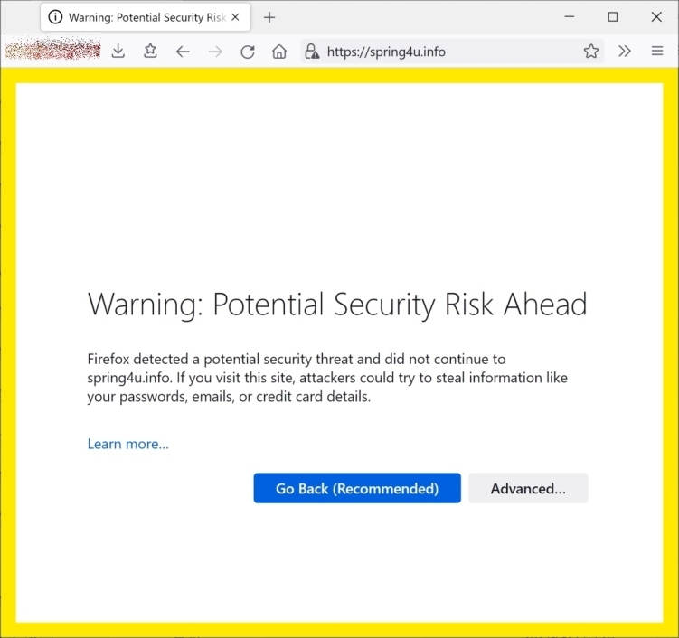679x638 pixels.
Task: Click the forward navigation arrow
Action: tap(215, 52)
